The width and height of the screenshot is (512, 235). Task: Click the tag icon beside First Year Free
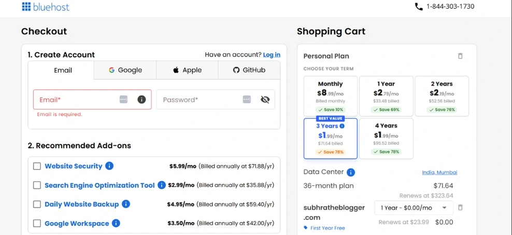(306, 228)
